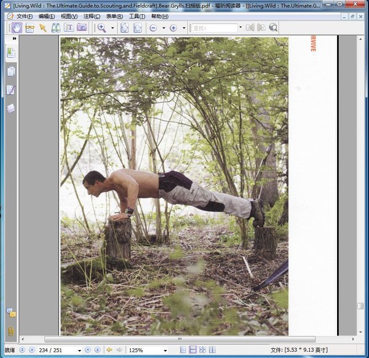369x358 pixels.
Task: Open the 编辑(E) menu
Action: (47, 16)
